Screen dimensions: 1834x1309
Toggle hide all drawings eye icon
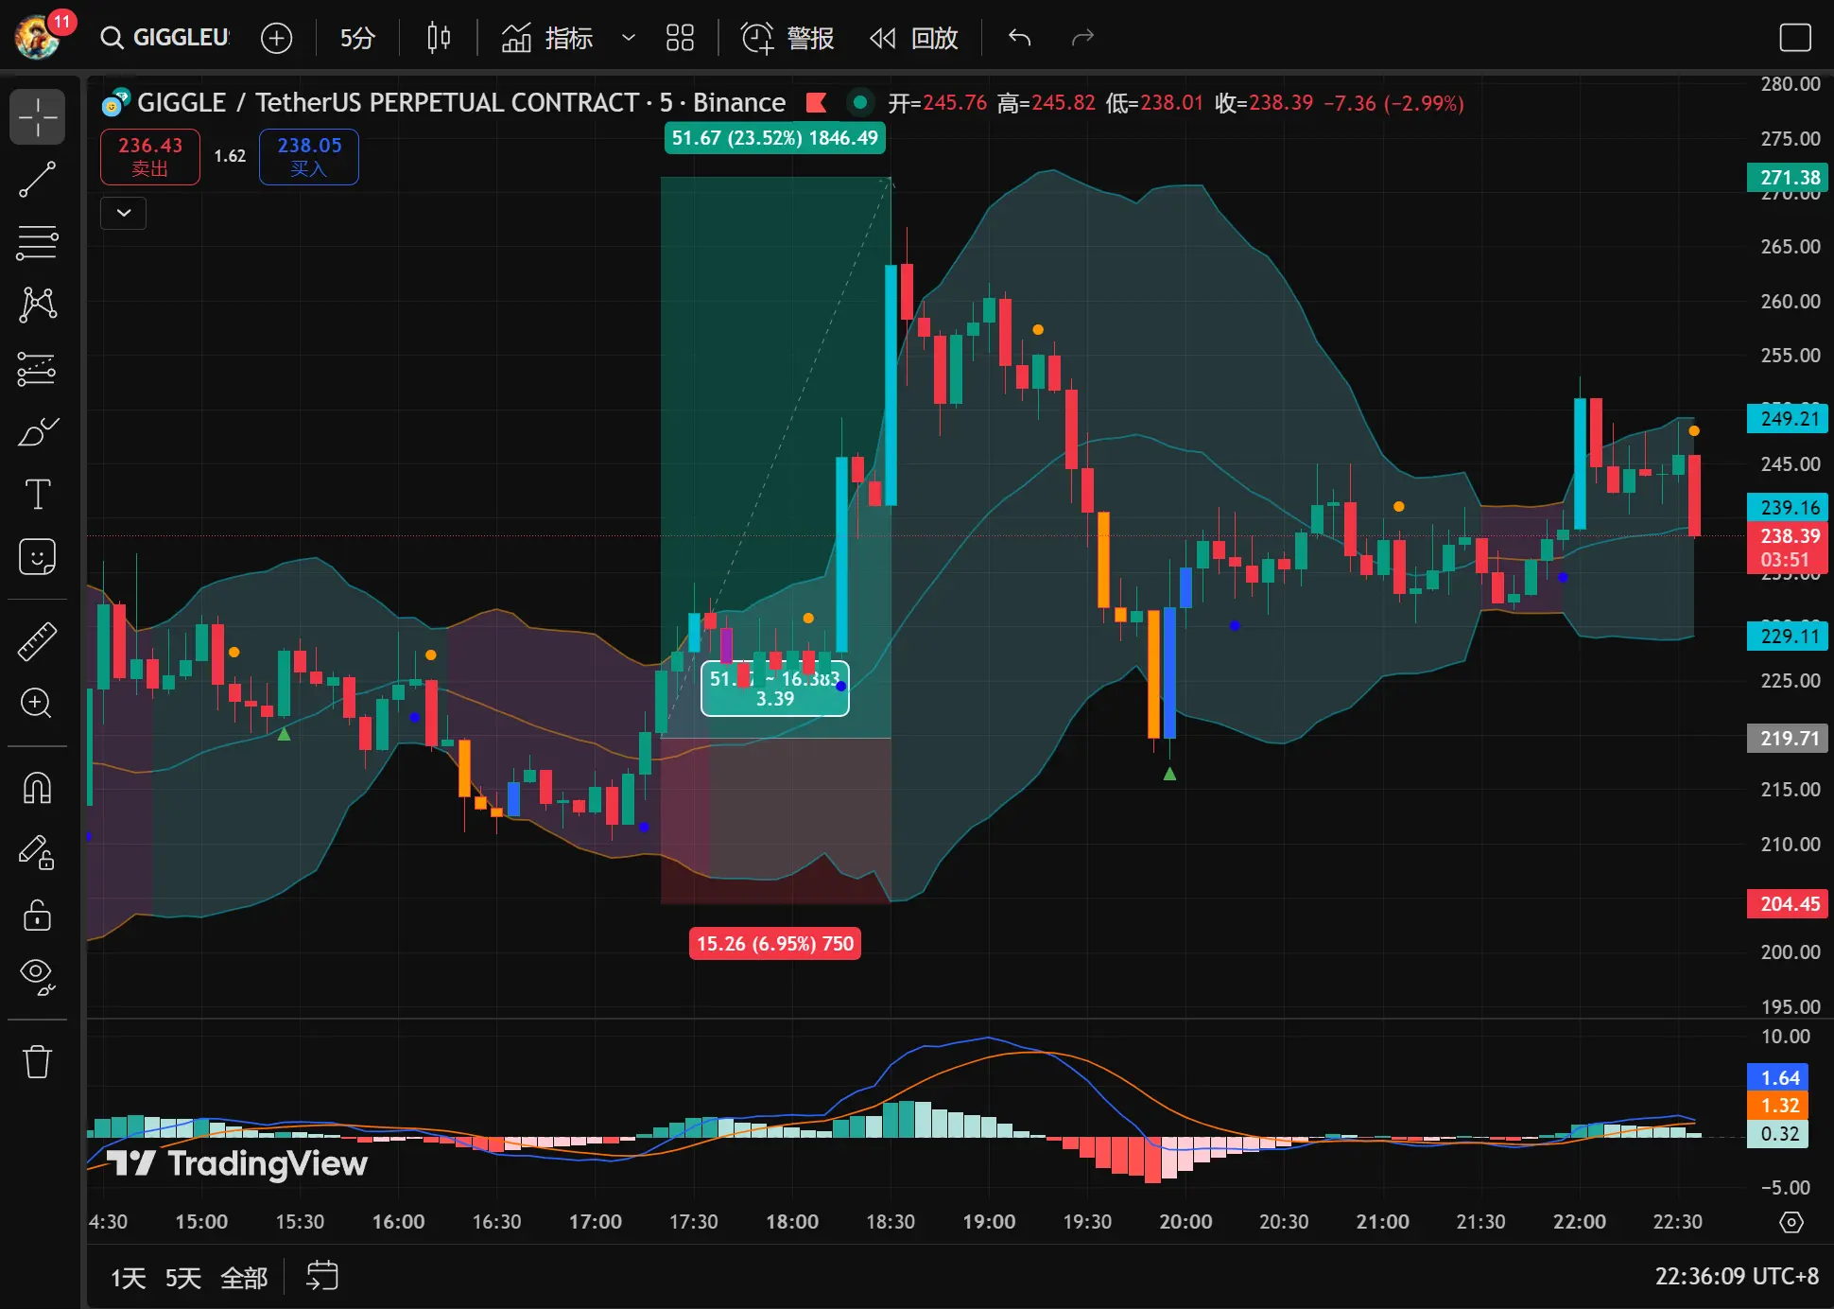[x=38, y=974]
